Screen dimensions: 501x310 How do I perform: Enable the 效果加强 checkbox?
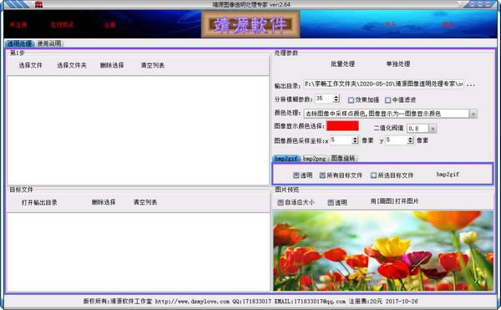click(352, 100)
